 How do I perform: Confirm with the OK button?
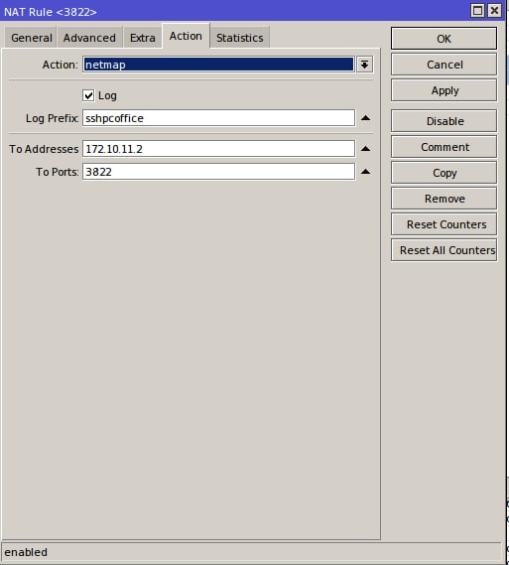[x=444, y=39]
